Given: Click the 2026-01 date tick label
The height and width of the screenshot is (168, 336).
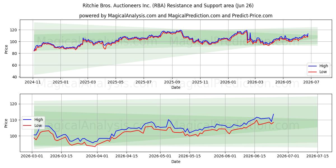Looking at the screenshot, I should coord(228,82).
